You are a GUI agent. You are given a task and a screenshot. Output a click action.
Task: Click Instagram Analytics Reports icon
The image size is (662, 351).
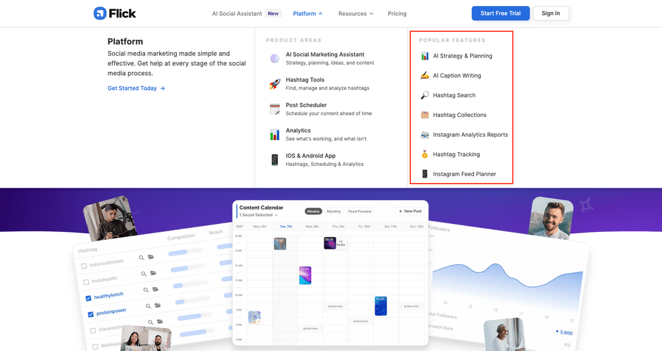pyautogui.click(x=425, y=134)
